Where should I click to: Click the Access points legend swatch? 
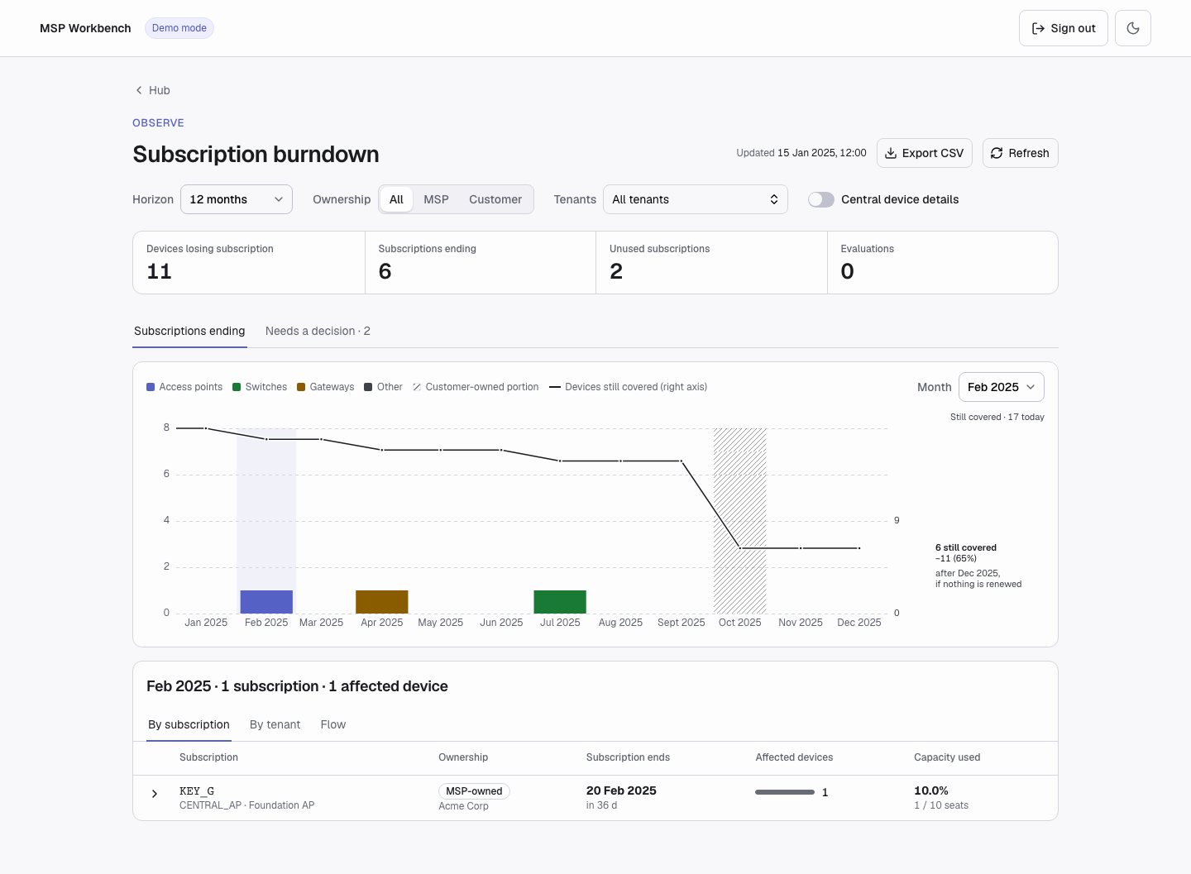pyautogui.click(x=151, y=387)
